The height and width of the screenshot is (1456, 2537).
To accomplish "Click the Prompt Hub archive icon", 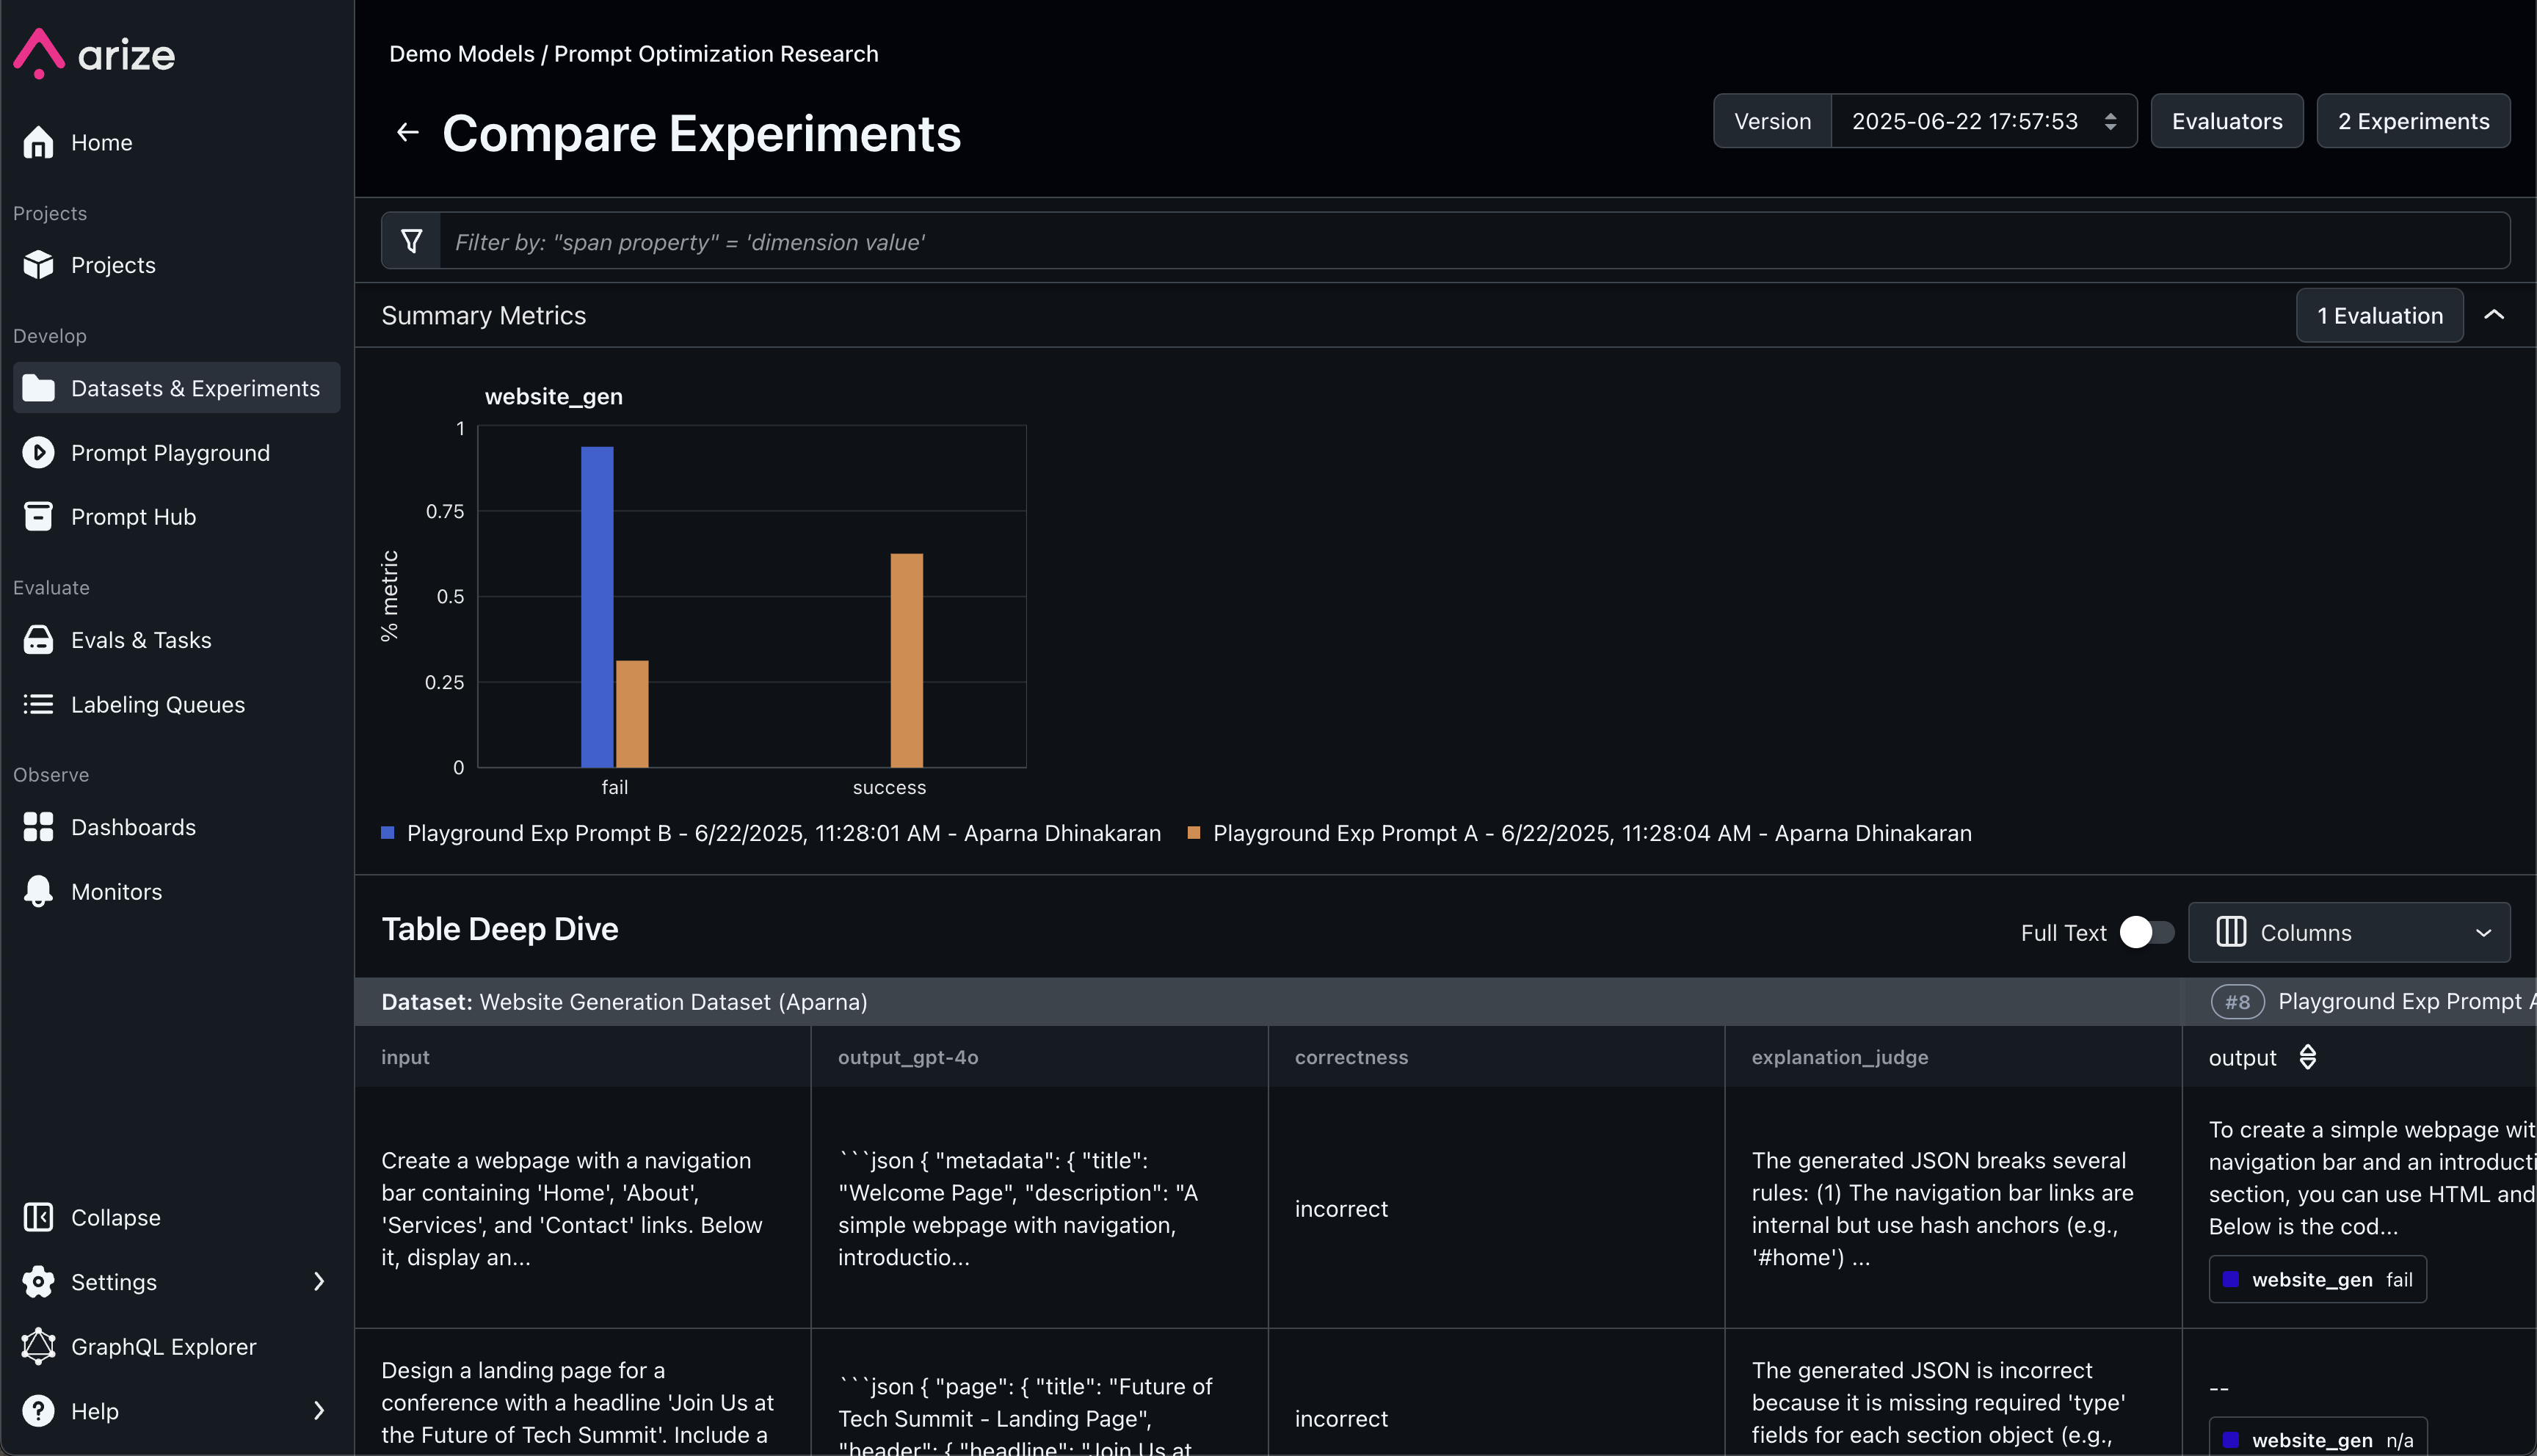I will point(38,517).
